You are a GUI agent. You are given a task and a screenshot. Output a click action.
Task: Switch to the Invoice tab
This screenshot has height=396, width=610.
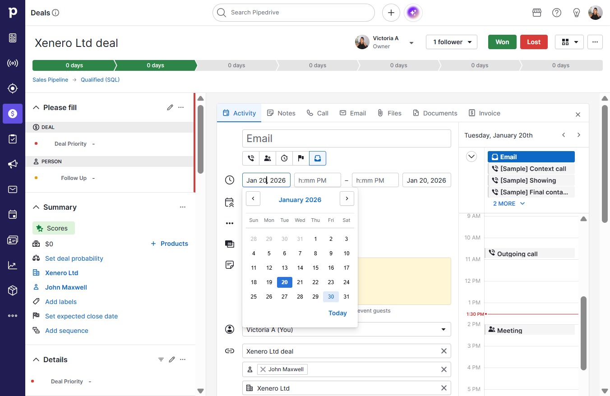485,113
